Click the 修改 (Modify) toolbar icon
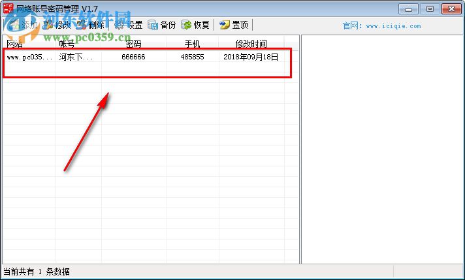Viewport: 465px width, 280px height. coord(47,25)
